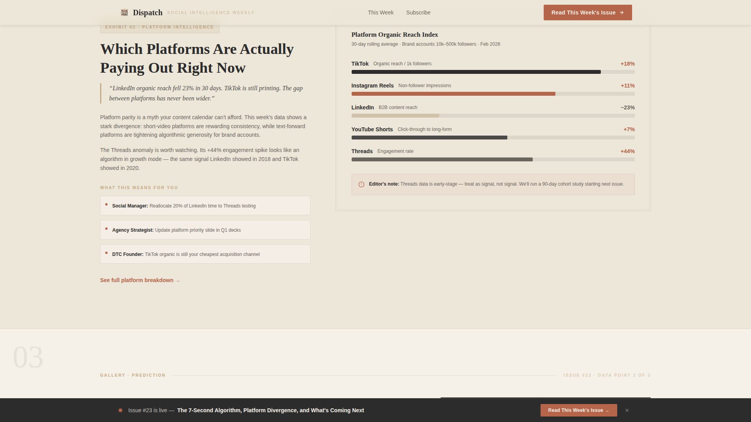
Task: Click the Editor's note text box
Action: [493, 184]
